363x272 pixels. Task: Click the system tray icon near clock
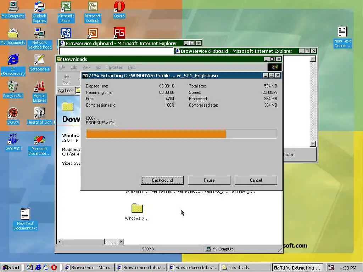pyautogui.click(x=331, y=268)
